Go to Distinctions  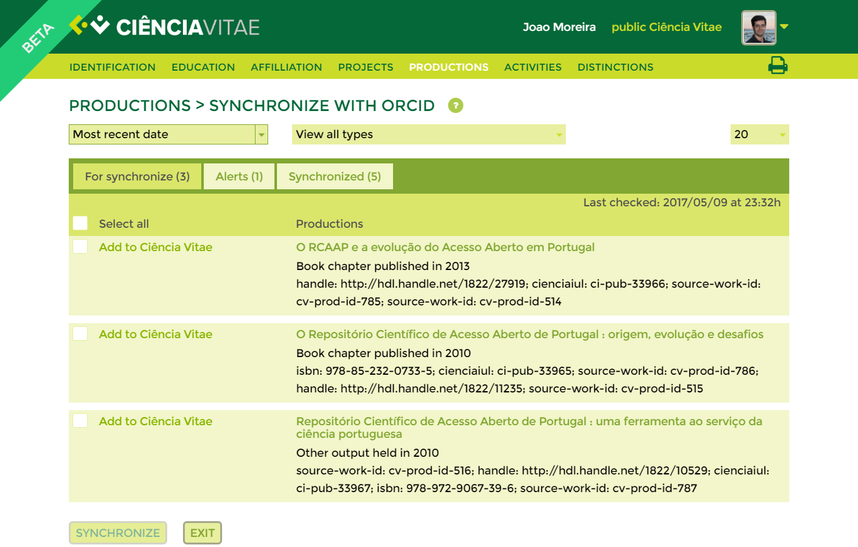click(x=615, y=67)
